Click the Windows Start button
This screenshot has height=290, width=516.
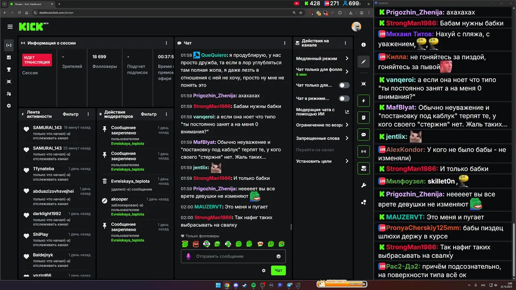218,285
